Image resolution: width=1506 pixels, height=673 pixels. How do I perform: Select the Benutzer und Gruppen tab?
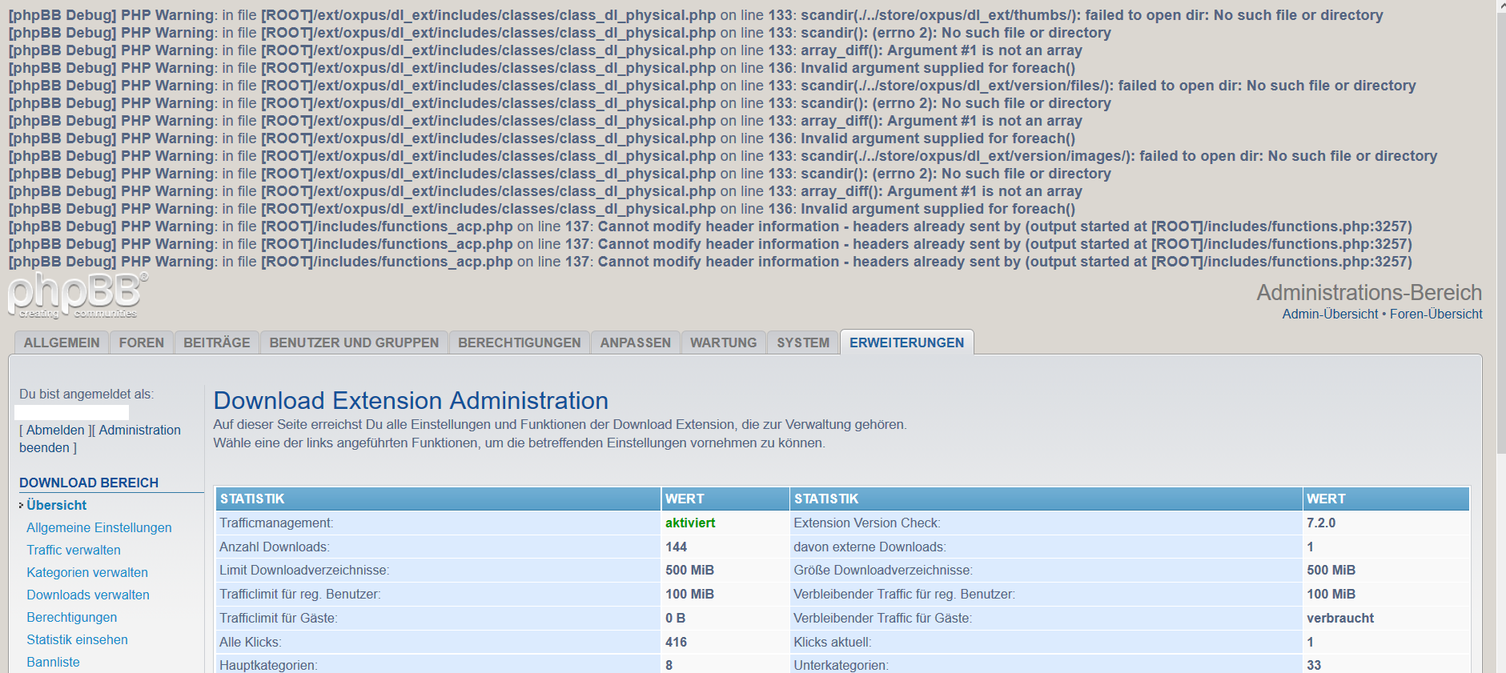click(x=354, y=343)
